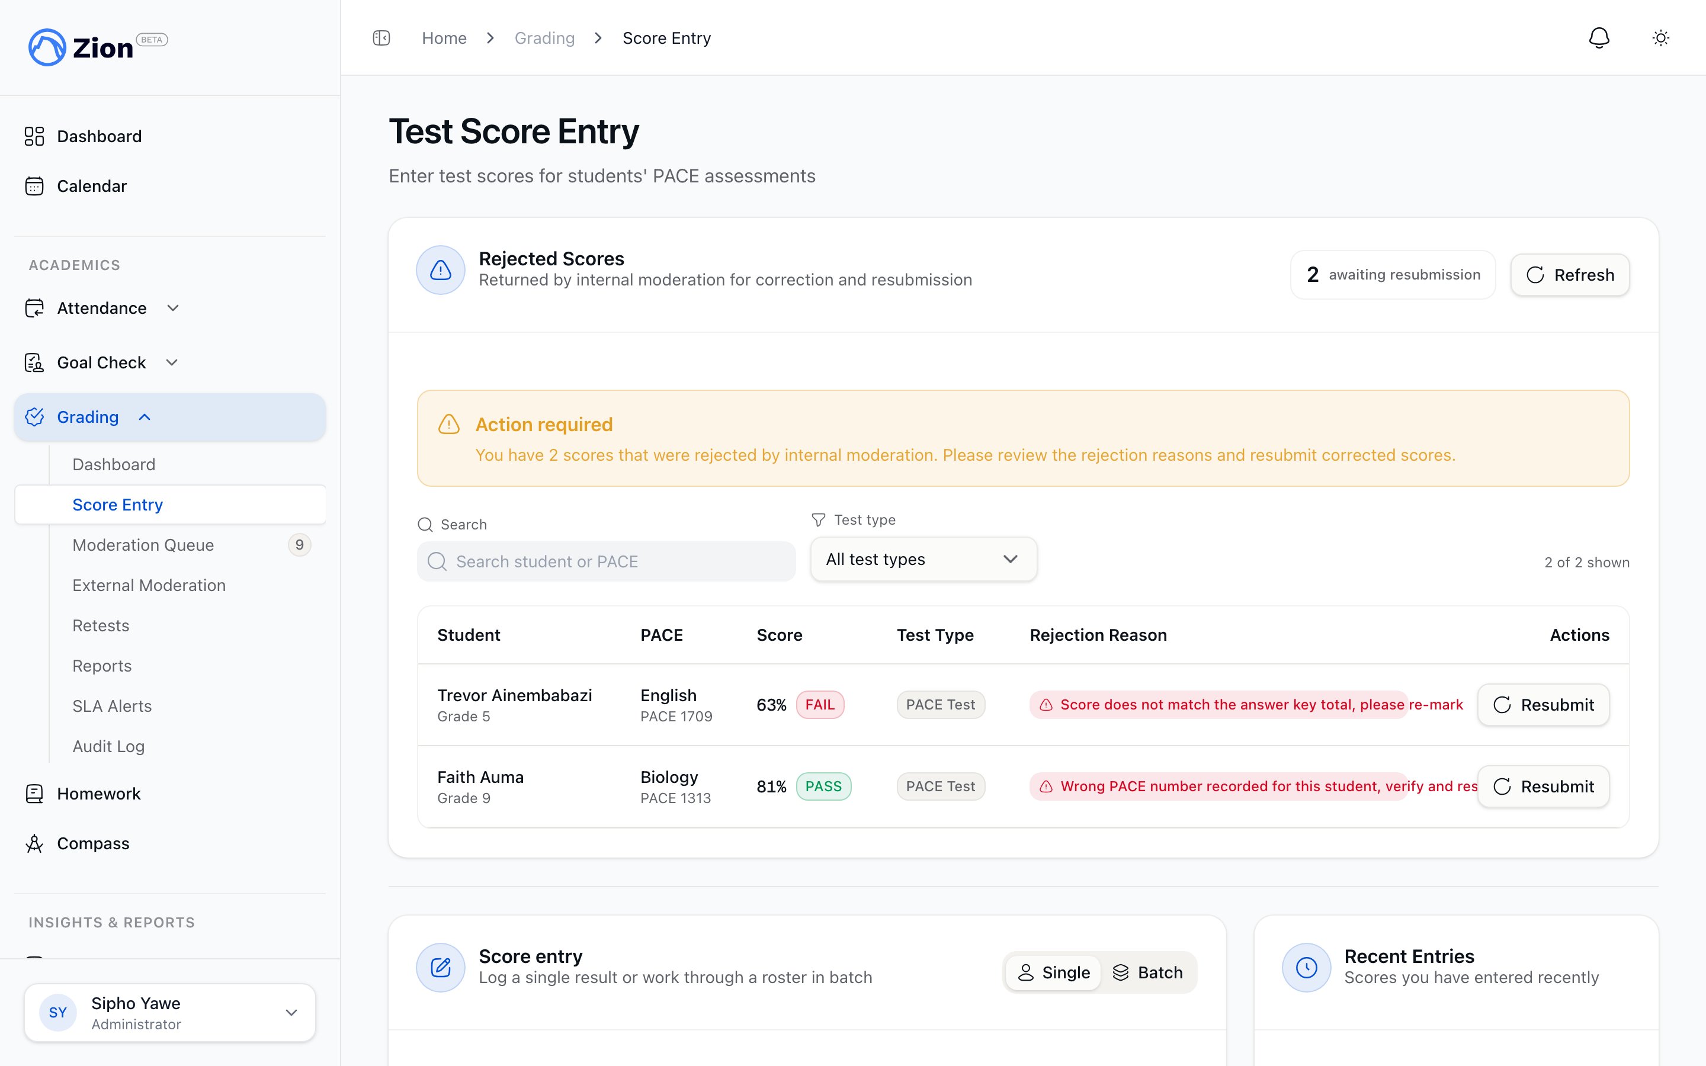Open the Moderation Queue page
This screenshot has height=1066, width=1706.
143,545
